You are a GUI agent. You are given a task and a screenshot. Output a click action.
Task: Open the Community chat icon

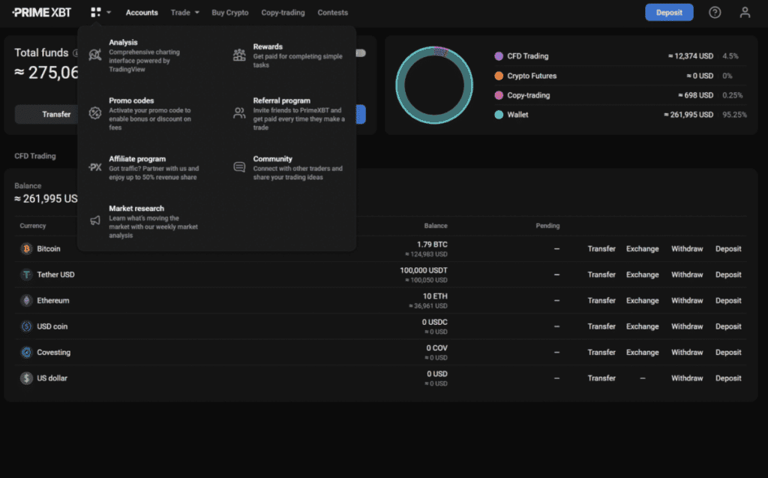coord(239,167)
